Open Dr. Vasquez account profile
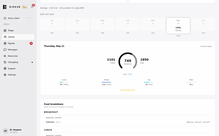 click(x=18, y=131)
